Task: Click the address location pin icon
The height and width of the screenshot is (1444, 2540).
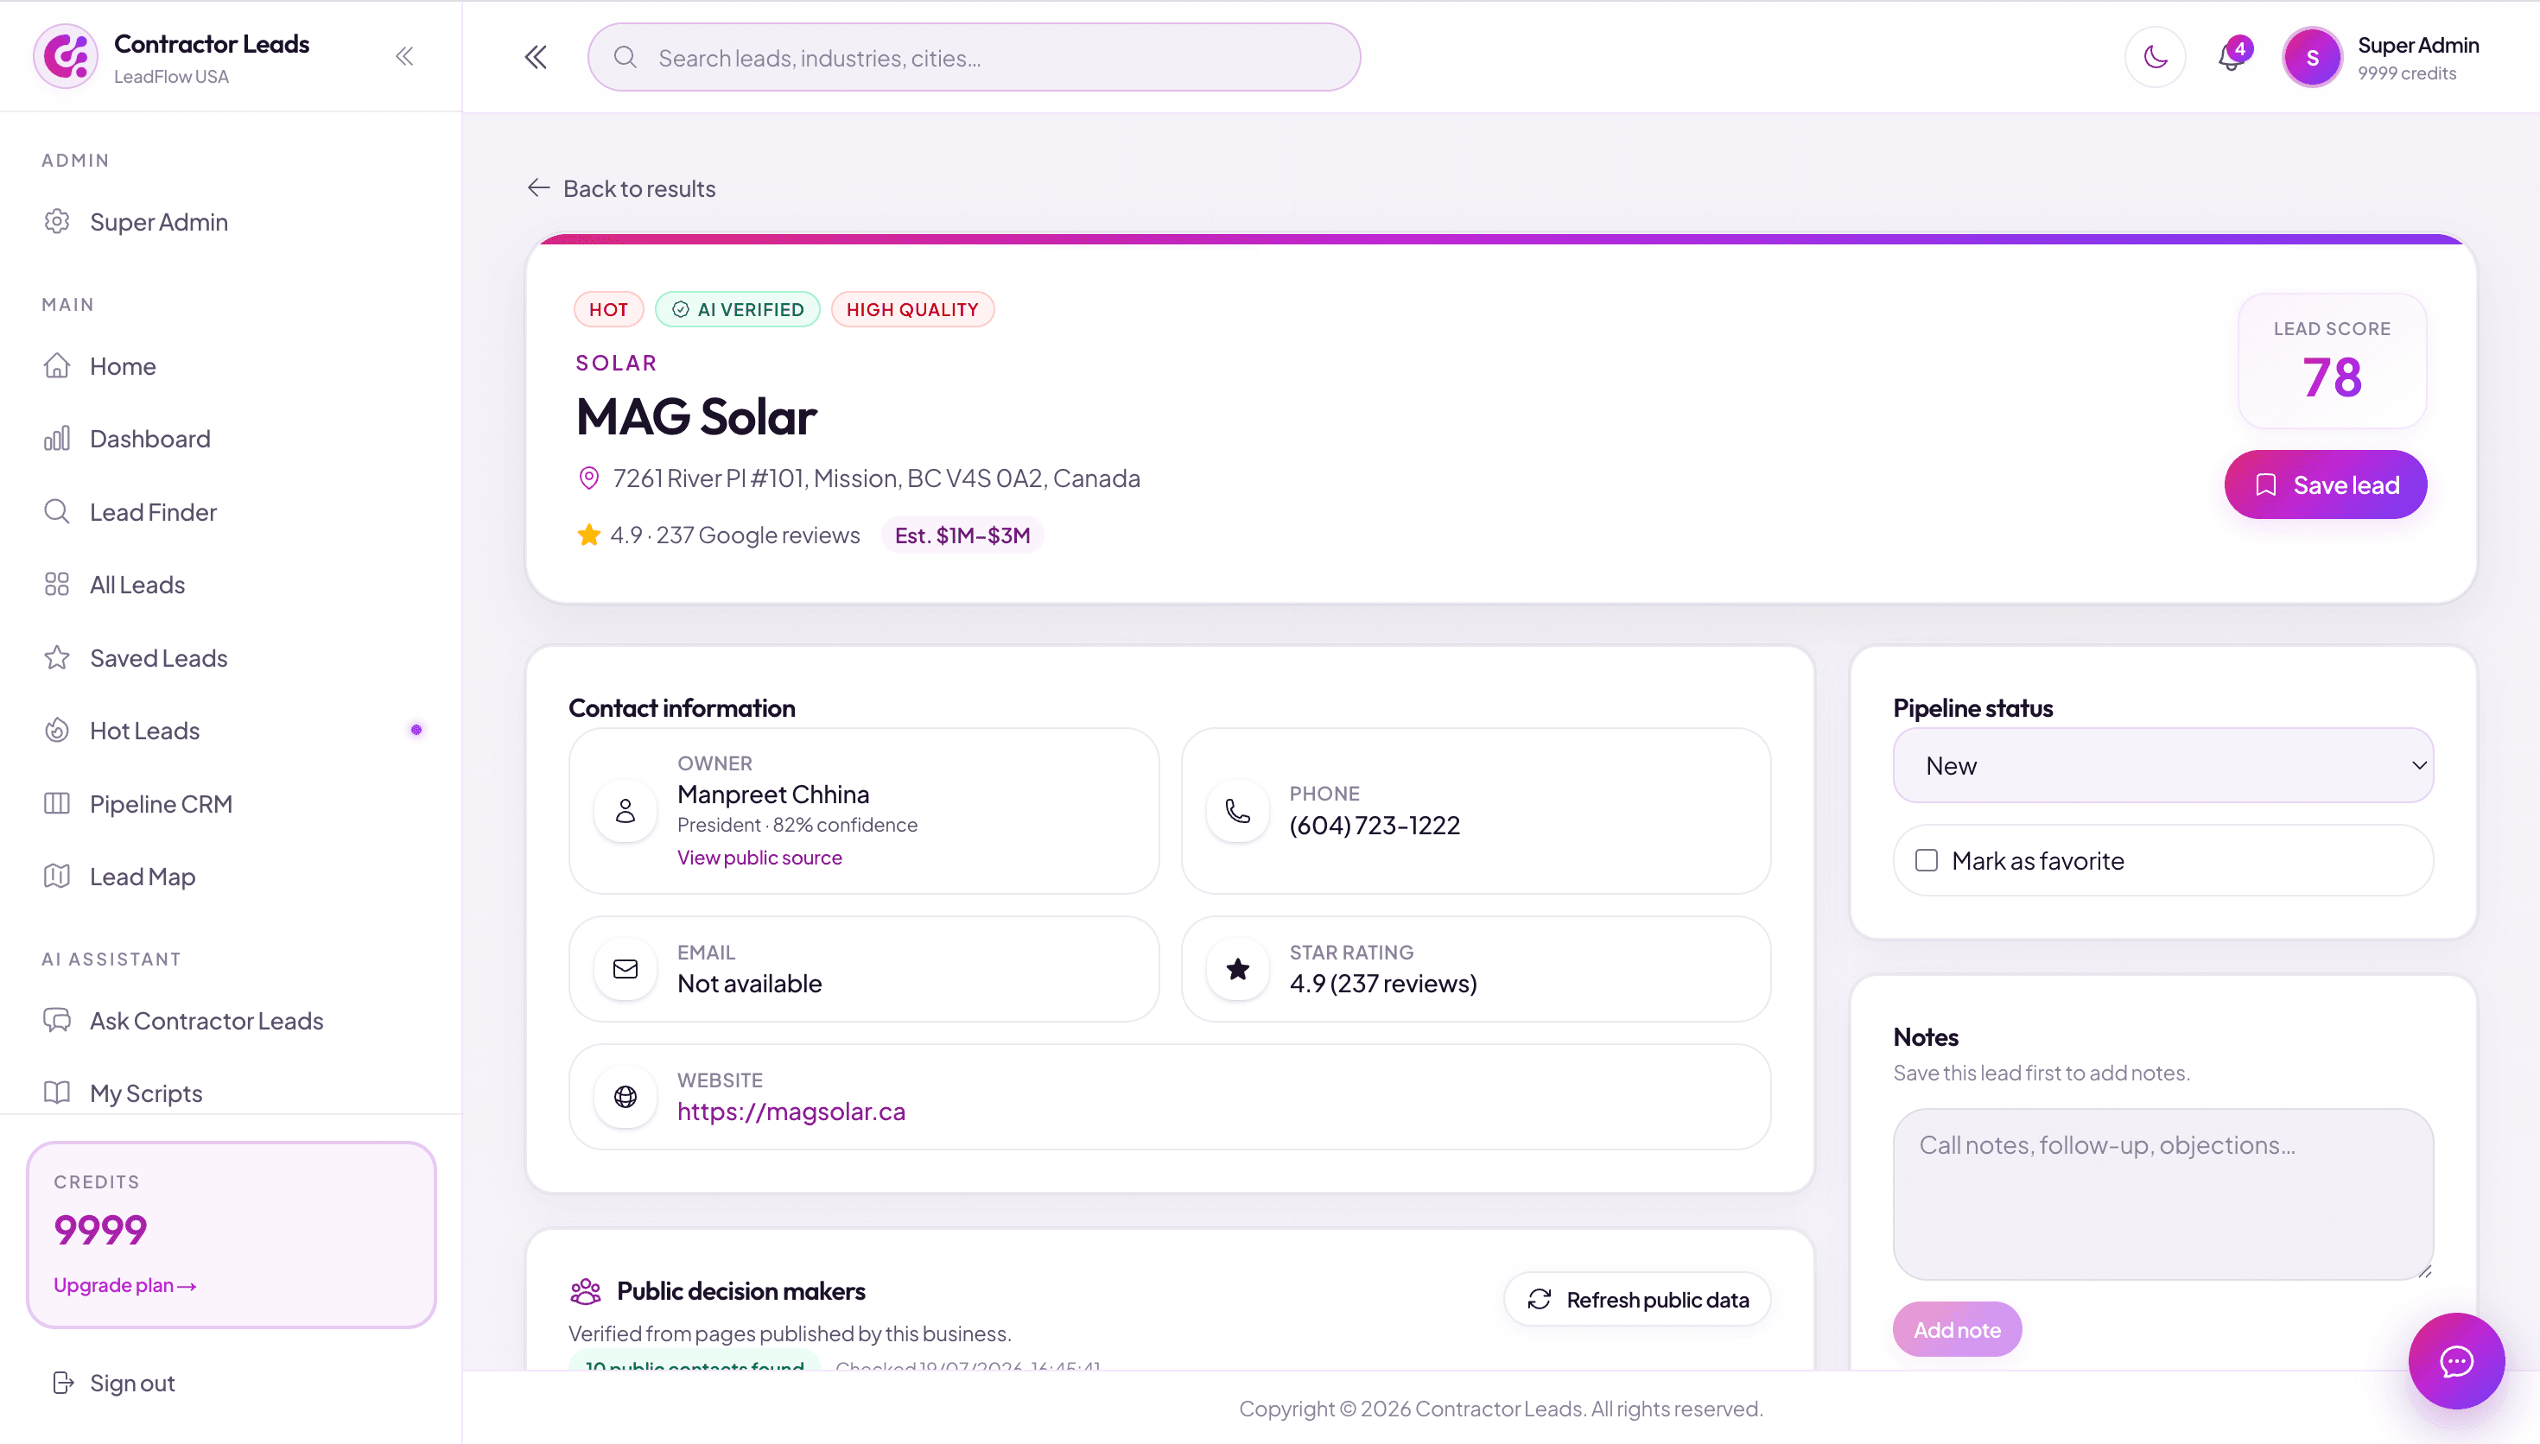Action: 589,478
